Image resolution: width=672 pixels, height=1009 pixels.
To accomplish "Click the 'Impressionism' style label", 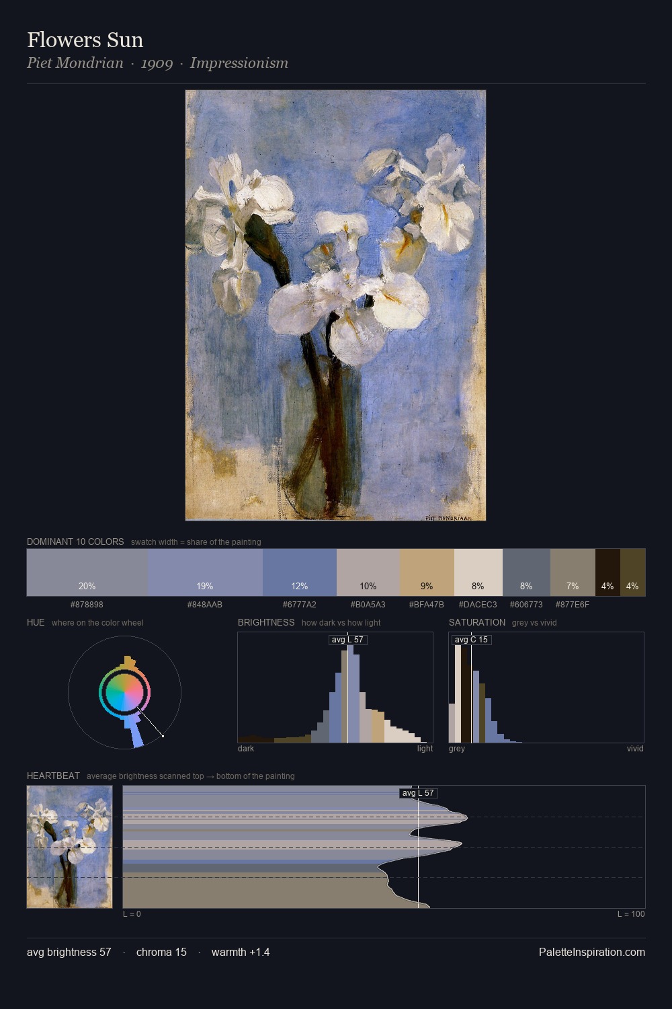I will click(x=239, y=63).
